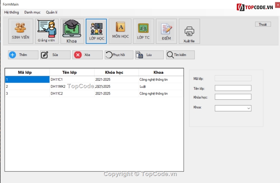Select the cell DH11C1

click(x=72, y=79)
